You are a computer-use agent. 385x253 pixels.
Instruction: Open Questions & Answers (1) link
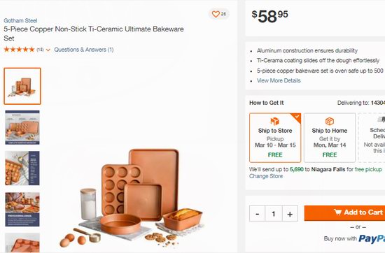click(84, 50)
